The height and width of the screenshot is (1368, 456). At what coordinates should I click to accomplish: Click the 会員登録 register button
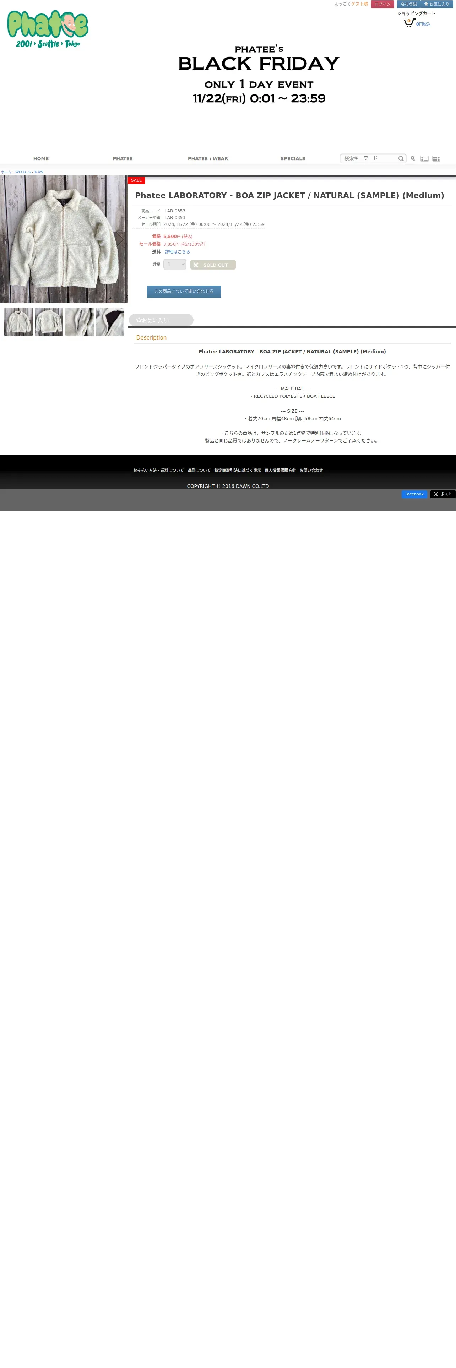pyautogui.click(x=409, y=4)
